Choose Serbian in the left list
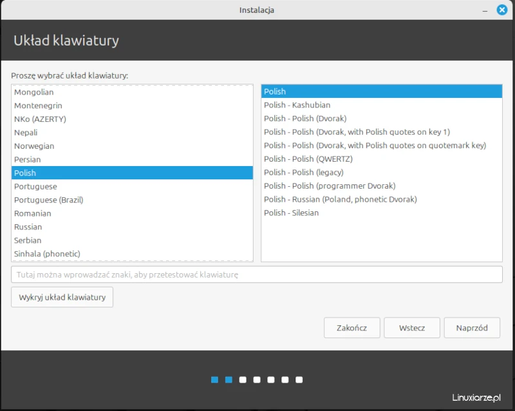This screenshot has height=411, width=515. pos(132,240)
